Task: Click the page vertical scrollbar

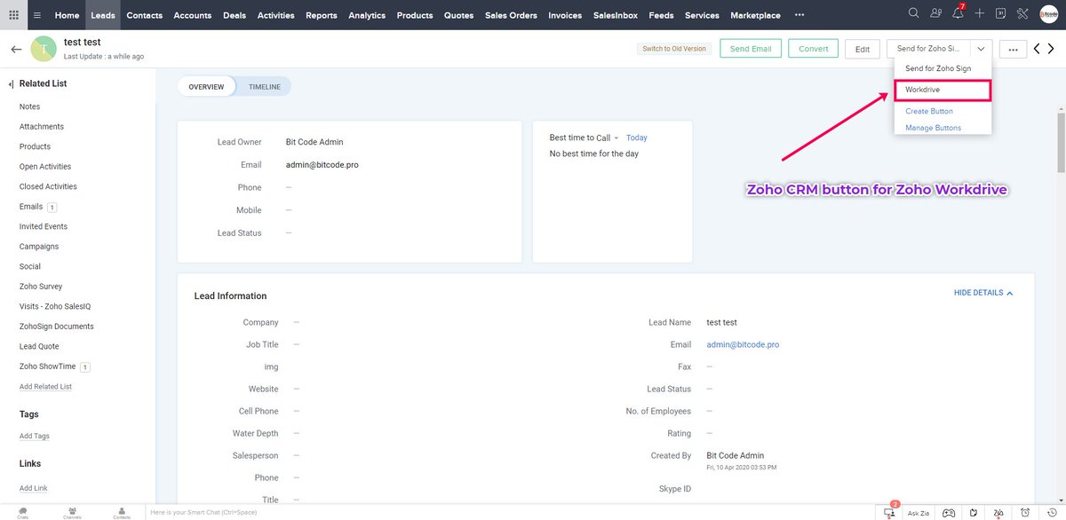Action: coord(1061,142)
